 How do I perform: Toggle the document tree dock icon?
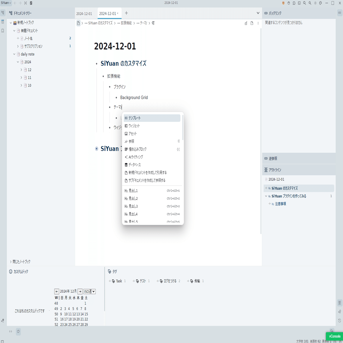pyautogui.click(x=3, y=13)
